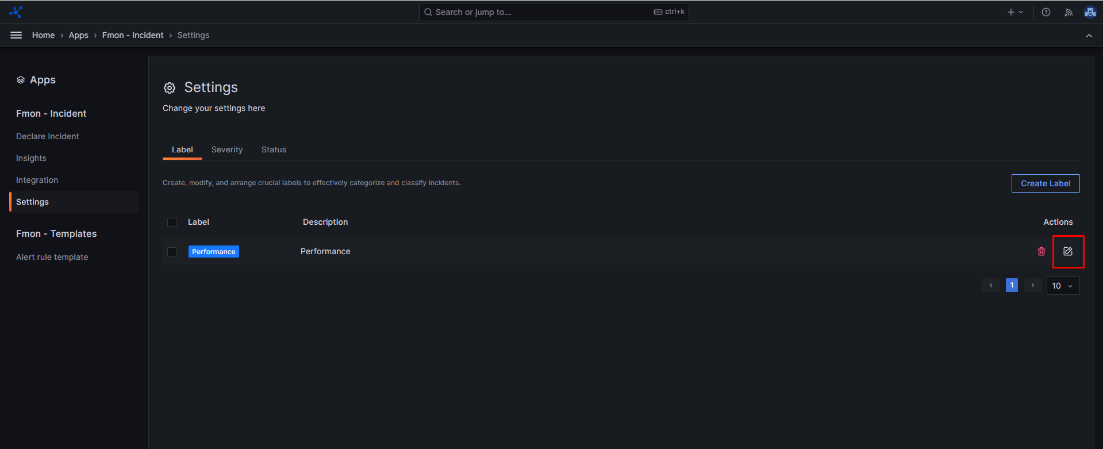This screenshot has width=1103, height=449.
Task: Open the help question mark icon
Action: click(x=1046, y=12)
